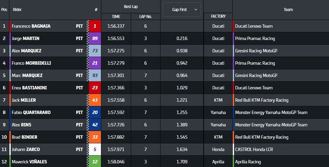Viewport: 329px width, 167px height.
Task: Select rider Jack MILLER
Action: (x=24, y=100)
